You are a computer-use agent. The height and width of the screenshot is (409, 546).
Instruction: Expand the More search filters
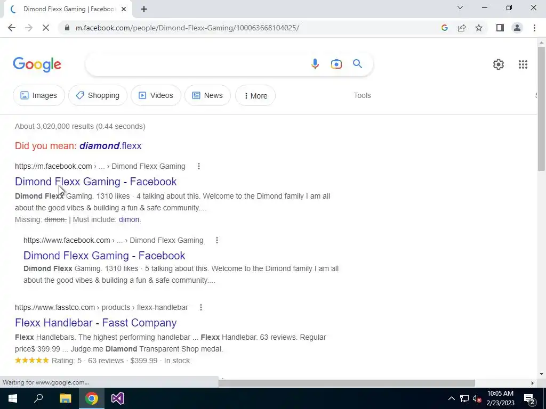255,96
